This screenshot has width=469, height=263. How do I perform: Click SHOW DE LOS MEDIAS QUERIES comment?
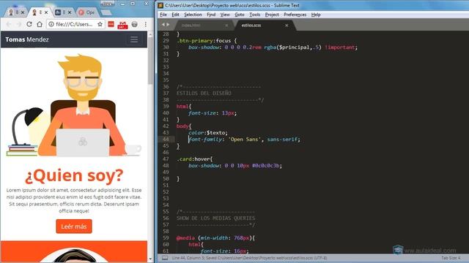point(215,218)
